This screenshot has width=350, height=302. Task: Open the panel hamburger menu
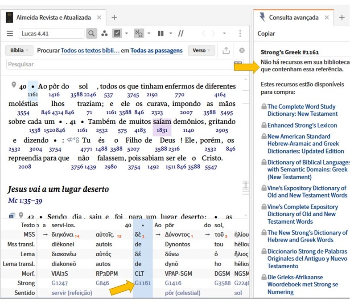(x=10, y=33)
